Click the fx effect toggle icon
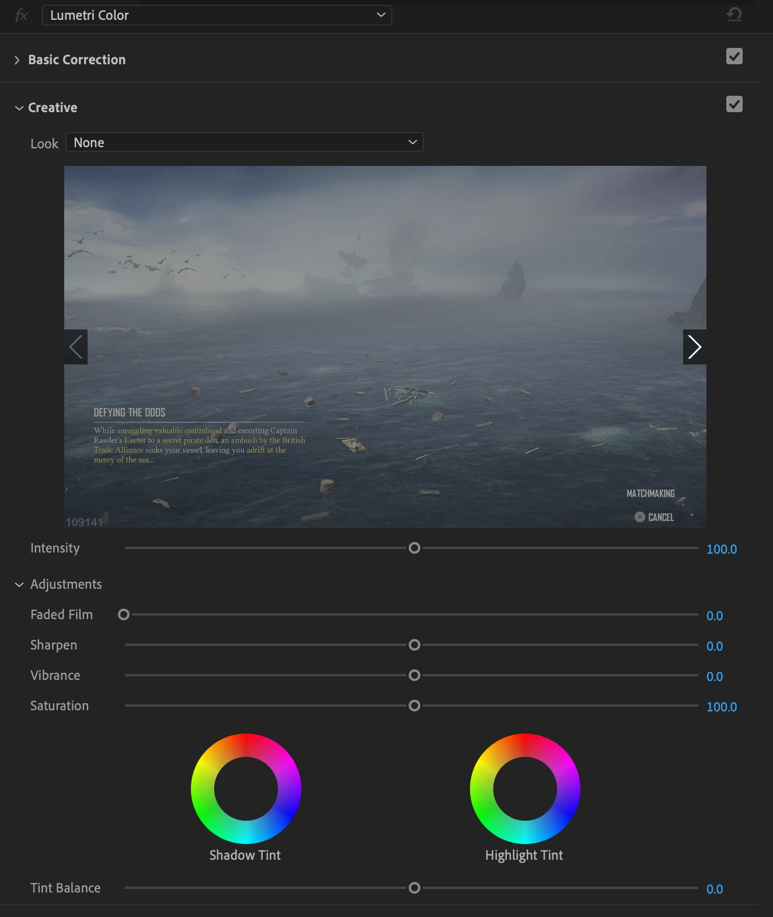 (21, 15)
